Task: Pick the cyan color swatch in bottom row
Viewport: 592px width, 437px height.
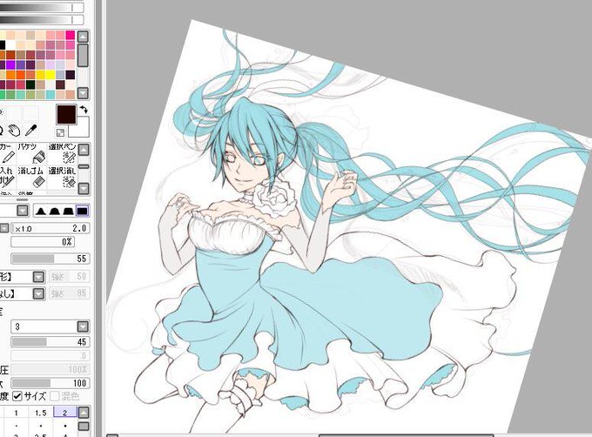Action: coord(50,94)
